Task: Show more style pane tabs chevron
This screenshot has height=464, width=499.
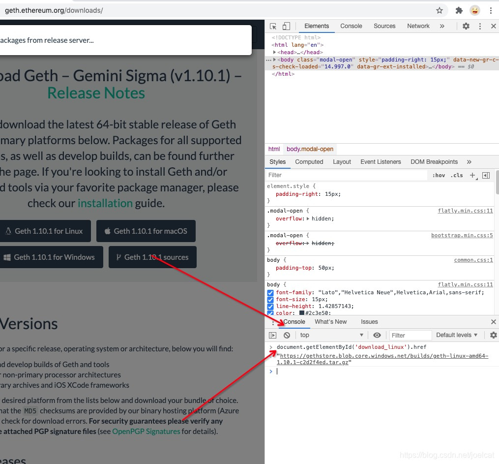Action: (469, 162)
